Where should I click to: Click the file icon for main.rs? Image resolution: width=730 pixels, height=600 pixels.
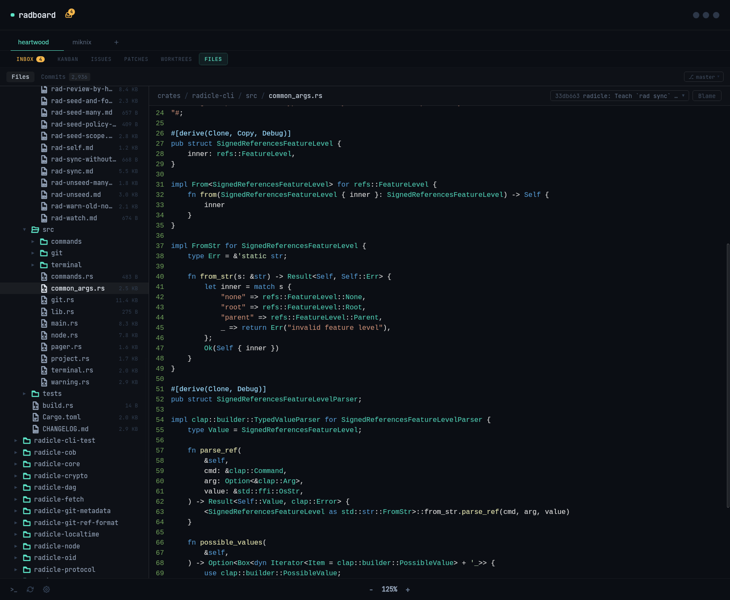point(44,323)
